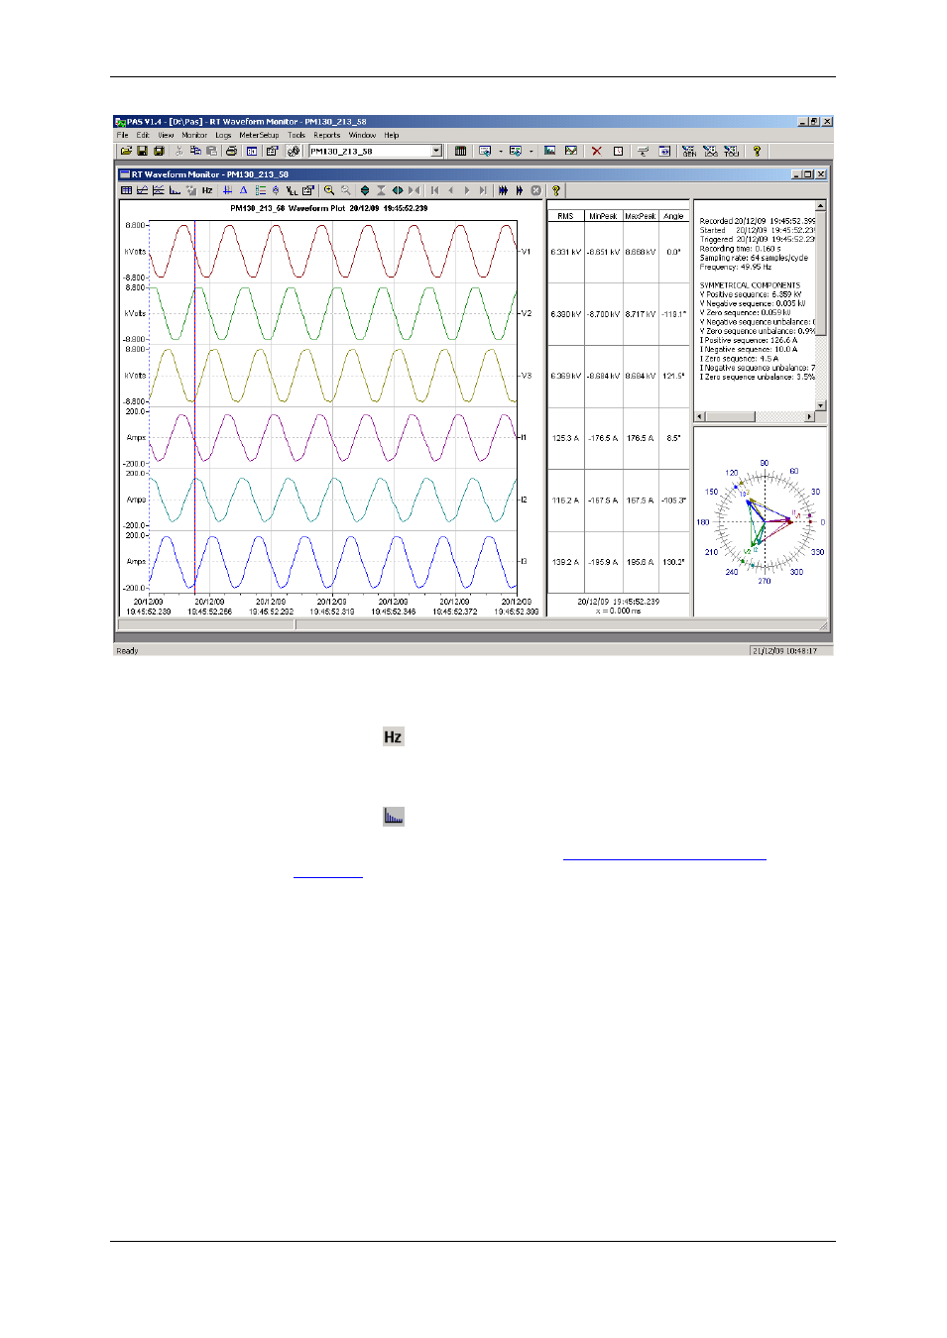Click the info panel scroll-up arrow
Screen dimensions: 947x1338
(821, 206)
